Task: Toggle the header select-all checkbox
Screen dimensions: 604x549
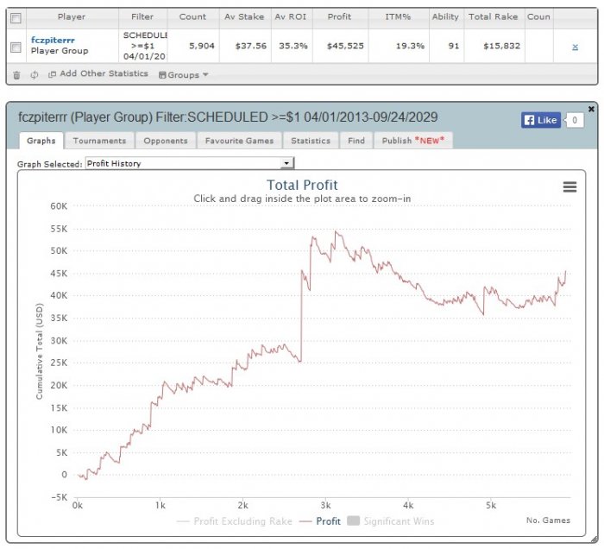Action: (16, 18)
